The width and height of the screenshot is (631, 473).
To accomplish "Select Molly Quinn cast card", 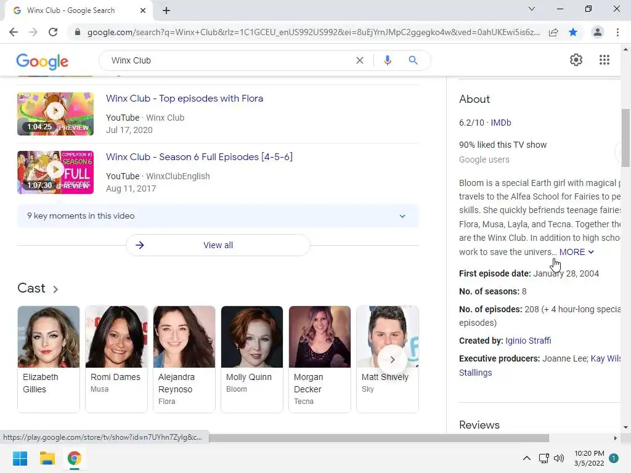I will tap(252, 359).
